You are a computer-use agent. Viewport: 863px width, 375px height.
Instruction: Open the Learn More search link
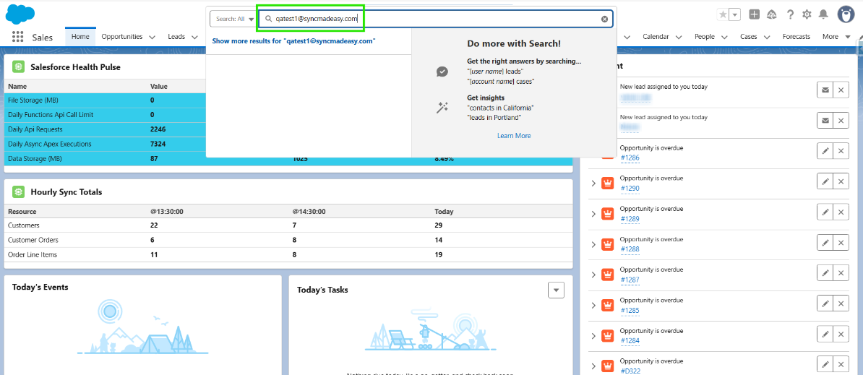[x=514, y=135]
